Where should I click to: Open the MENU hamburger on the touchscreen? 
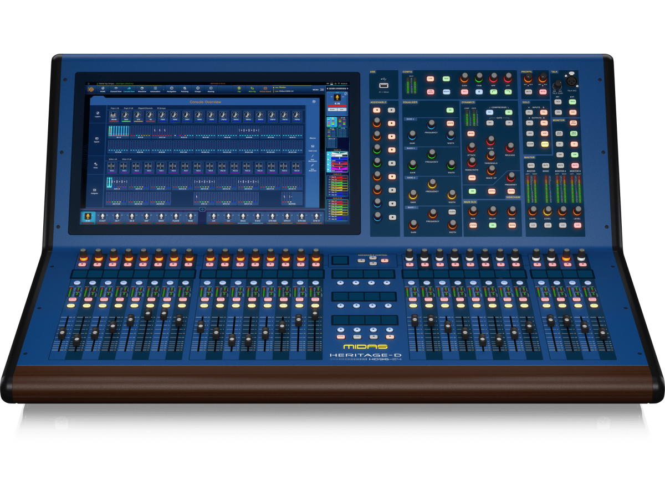point(316,89)
